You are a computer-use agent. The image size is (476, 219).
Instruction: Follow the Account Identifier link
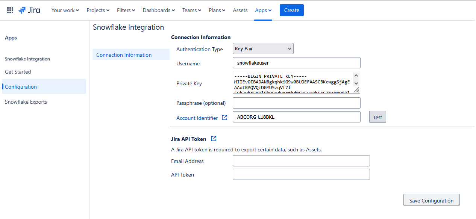tap(197, 118)
